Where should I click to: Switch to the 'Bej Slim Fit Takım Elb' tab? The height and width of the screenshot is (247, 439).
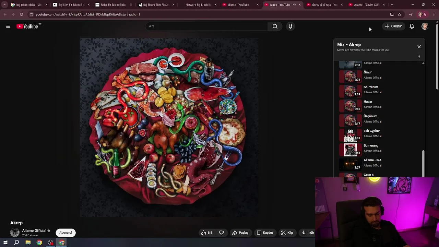pyautogui.click(x=71, y=5)
